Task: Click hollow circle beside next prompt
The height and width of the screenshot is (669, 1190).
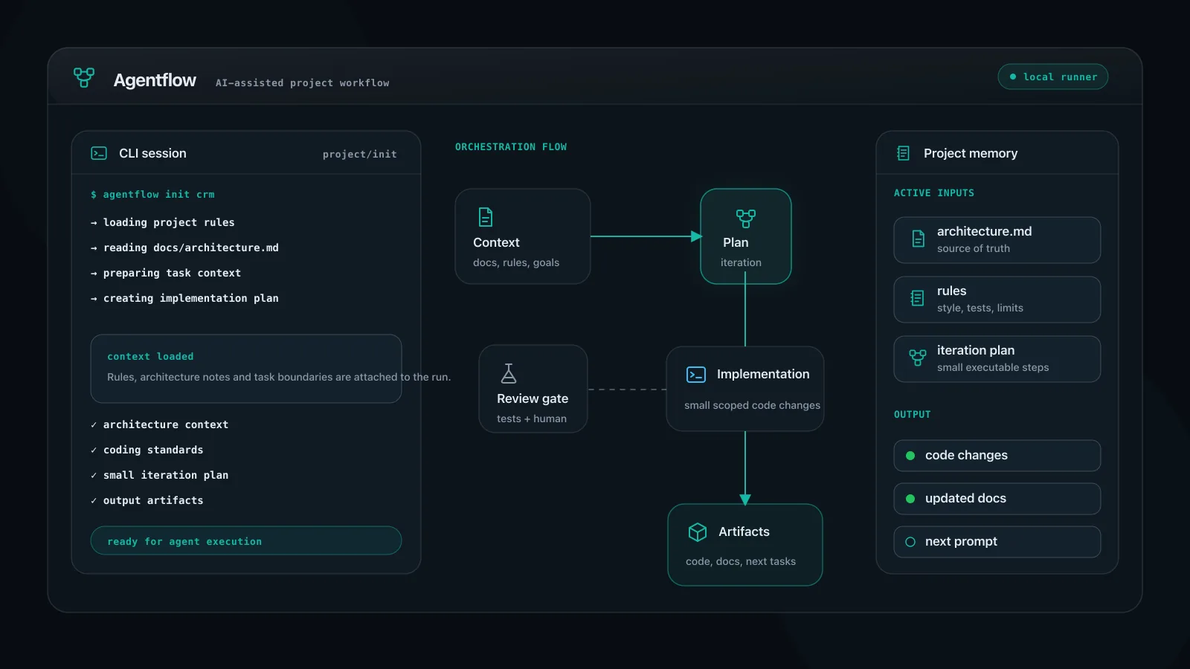Action: point(910,542)
